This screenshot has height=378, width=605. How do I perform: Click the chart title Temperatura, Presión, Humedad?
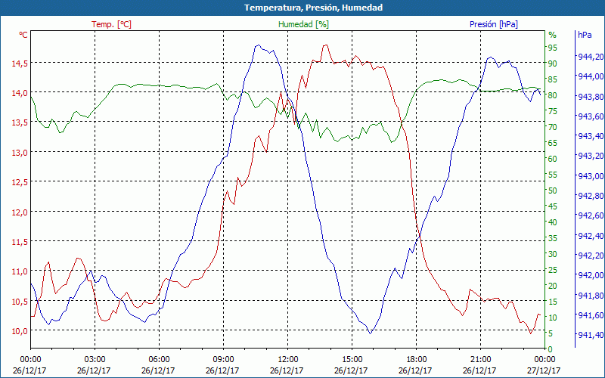click(x=313, y=8)
